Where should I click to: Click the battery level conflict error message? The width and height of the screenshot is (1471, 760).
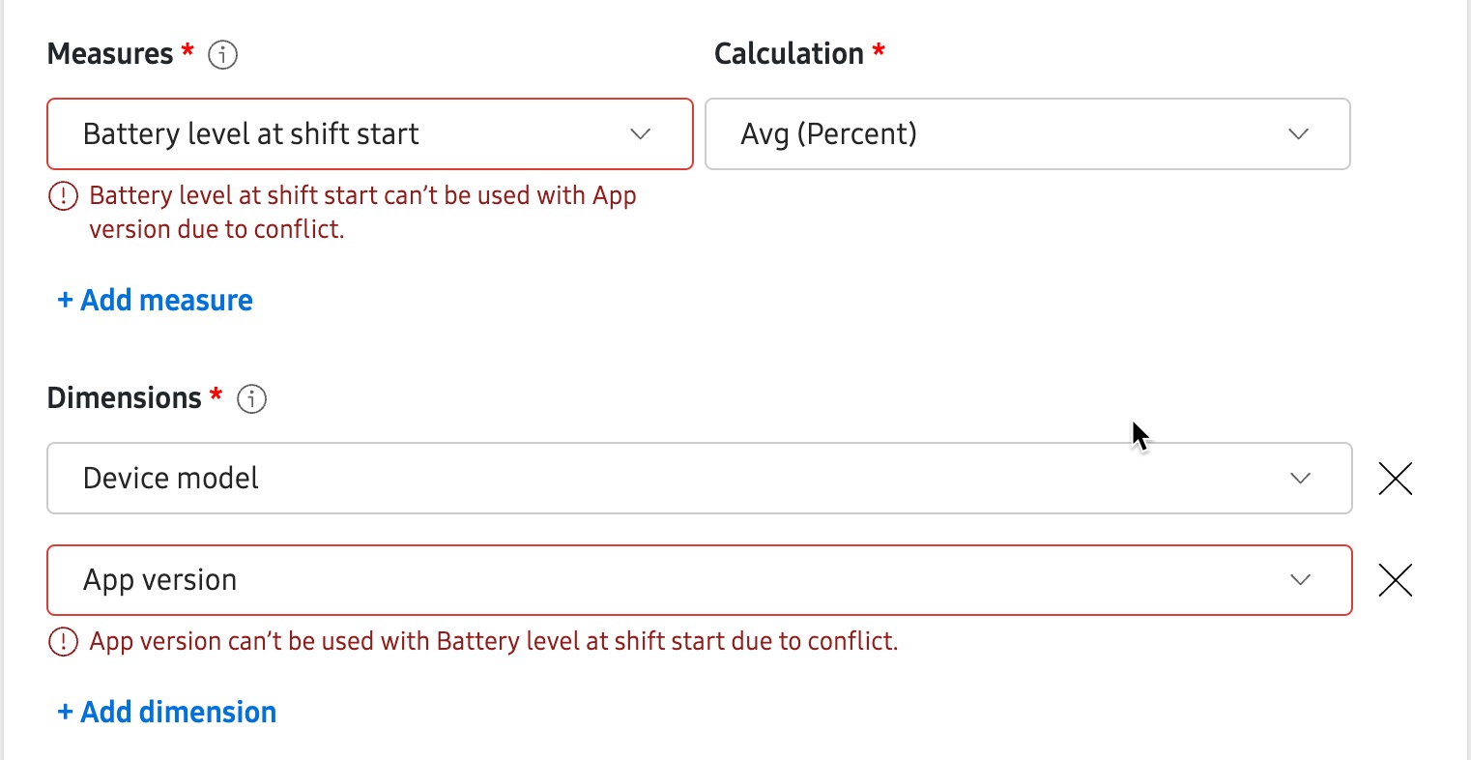362,211
